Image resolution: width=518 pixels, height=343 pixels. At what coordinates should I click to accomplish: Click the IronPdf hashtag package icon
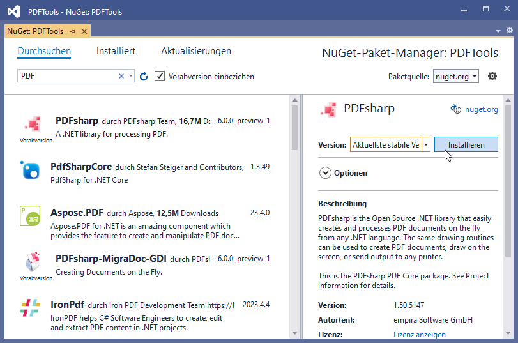pos(31,308)
